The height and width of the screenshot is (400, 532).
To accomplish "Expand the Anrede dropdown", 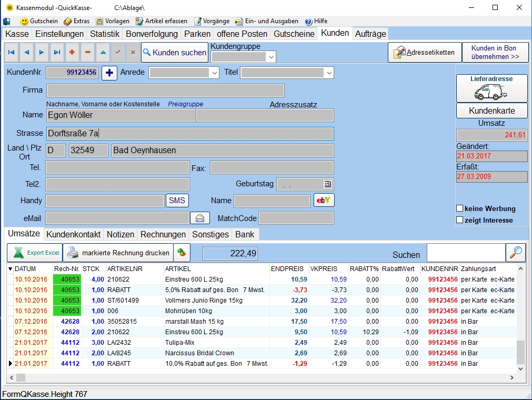I will pos(214,73).
